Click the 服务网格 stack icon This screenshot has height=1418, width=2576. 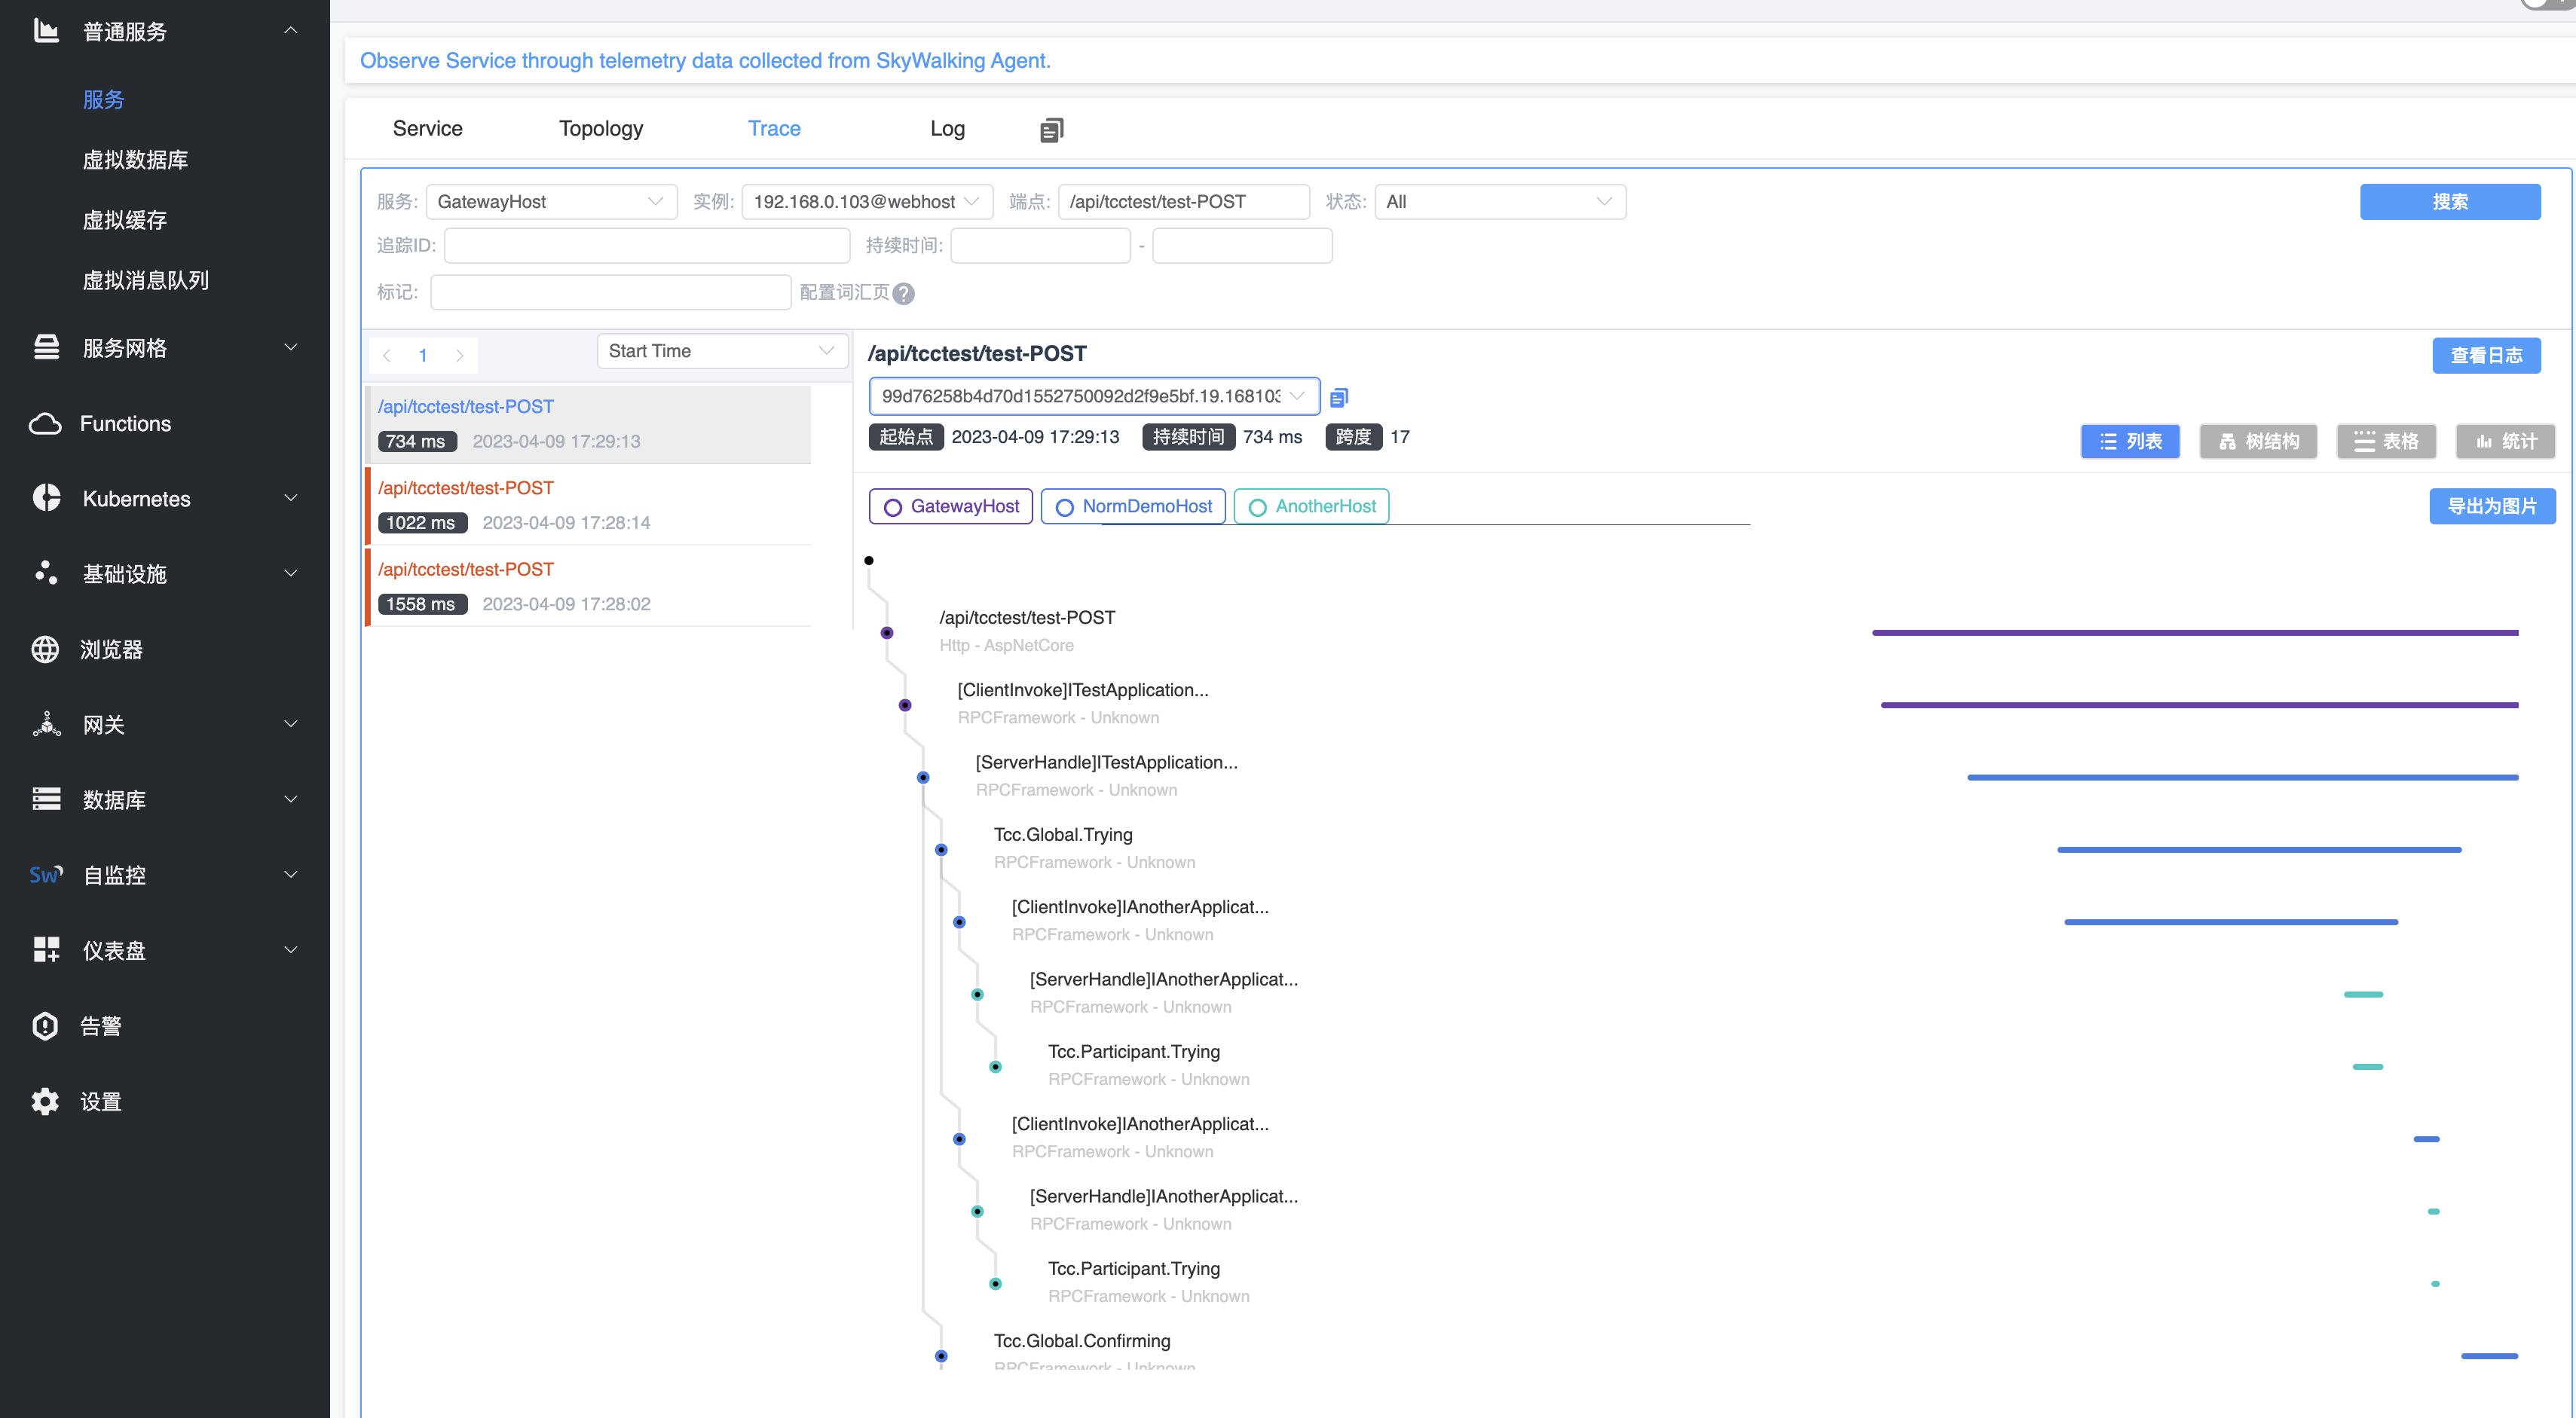(x=46, y=347)
